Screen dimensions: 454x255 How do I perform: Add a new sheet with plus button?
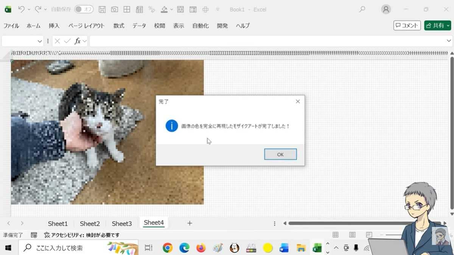coord(190,223)
